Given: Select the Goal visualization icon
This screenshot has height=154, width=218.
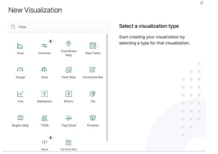Looking at the screenshot, I should (x=44, y=70).
